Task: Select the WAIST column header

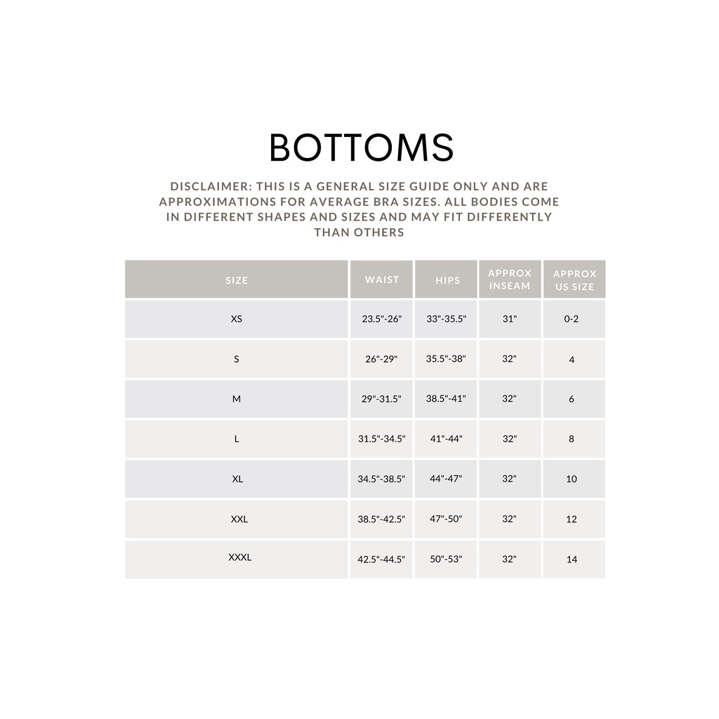Action: [x=382, y=279]
